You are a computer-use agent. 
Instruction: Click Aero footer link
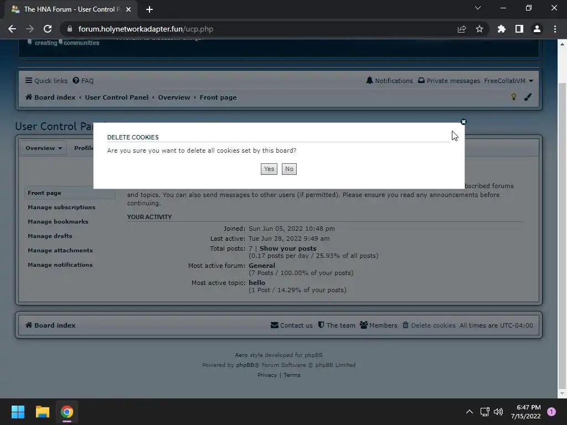pos(241,355)
